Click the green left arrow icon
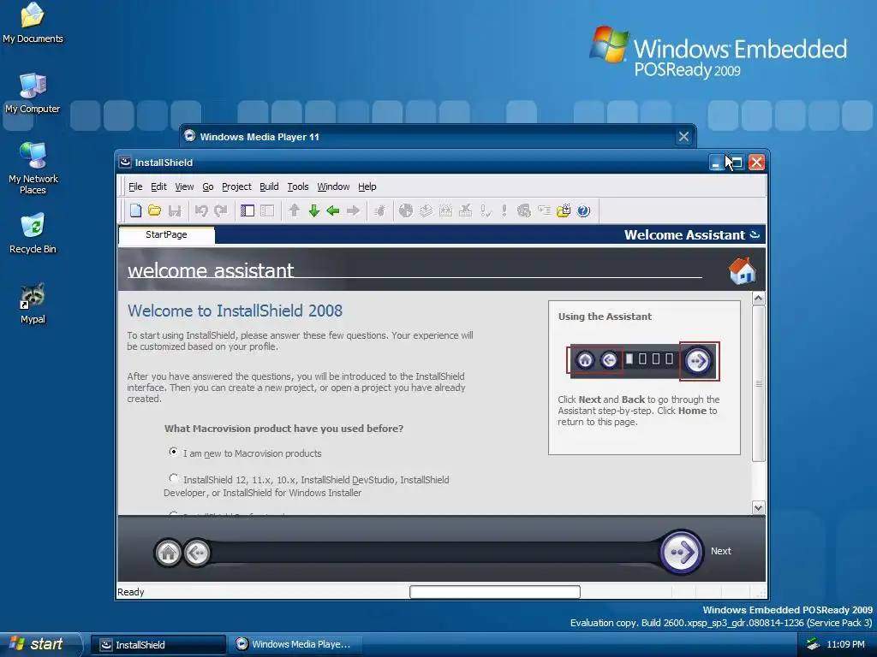 click(333, 210)
